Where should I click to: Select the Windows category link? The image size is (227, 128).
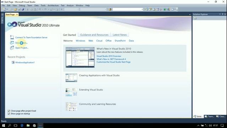pyautogui.click(x=81, y=41)
